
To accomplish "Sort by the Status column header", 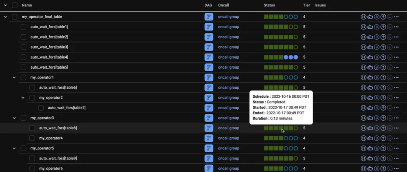I will [x=269, y=5].
